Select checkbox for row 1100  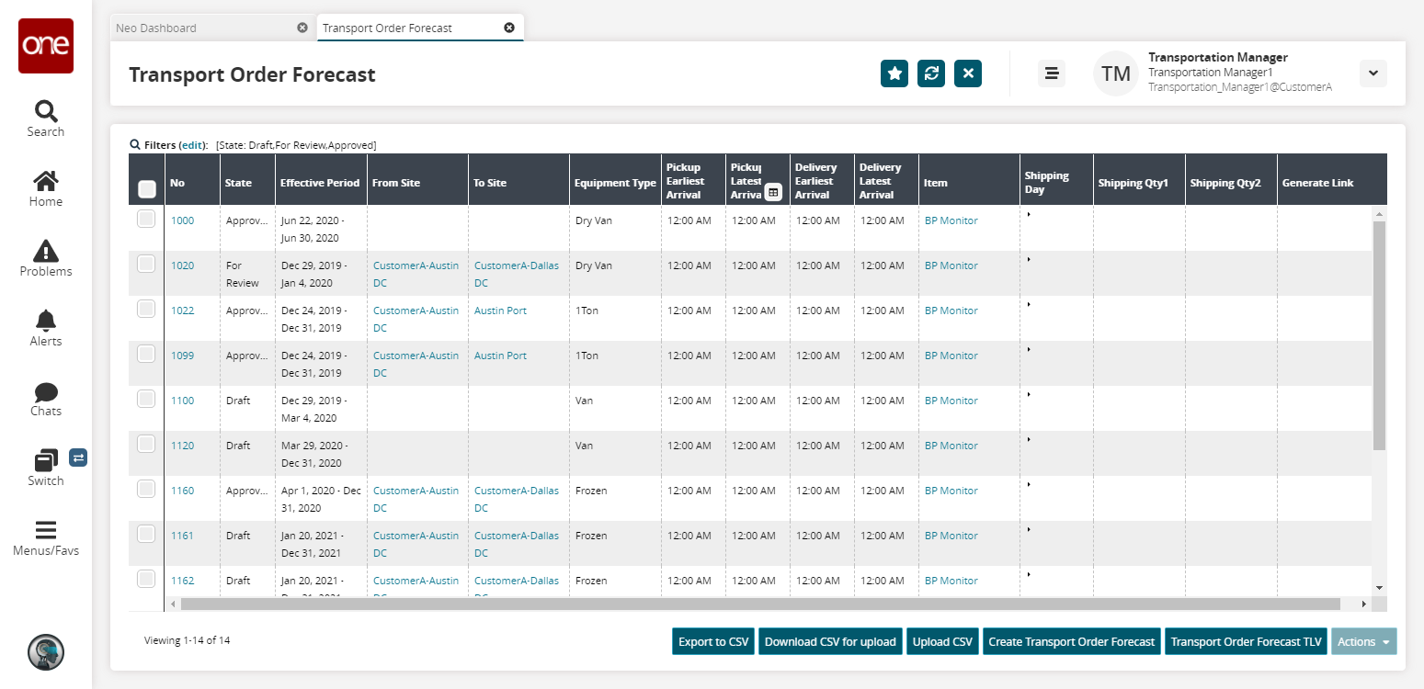point(146,399)
